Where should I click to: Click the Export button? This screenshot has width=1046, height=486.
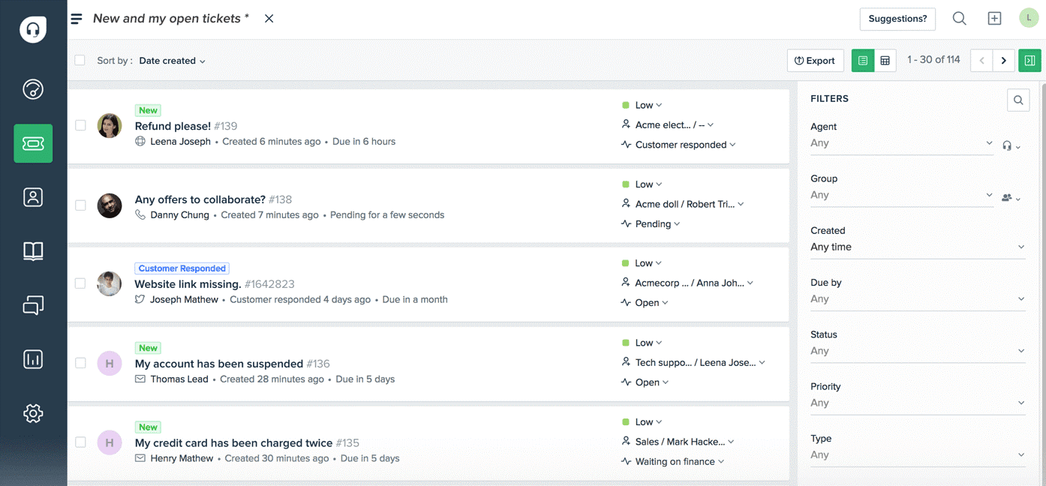815,60
